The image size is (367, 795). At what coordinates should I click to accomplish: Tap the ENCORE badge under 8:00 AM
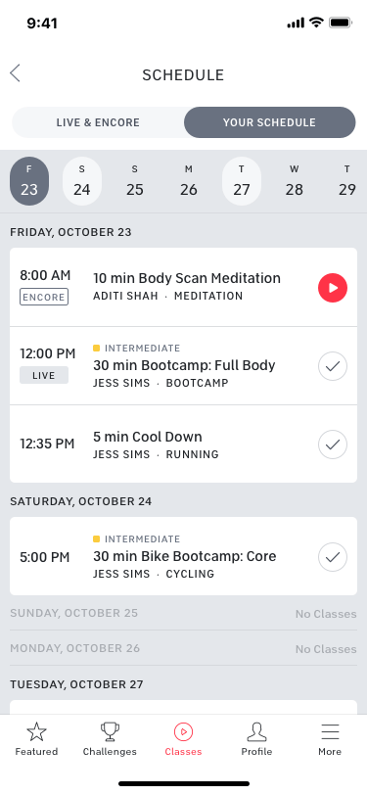(44, 297)
